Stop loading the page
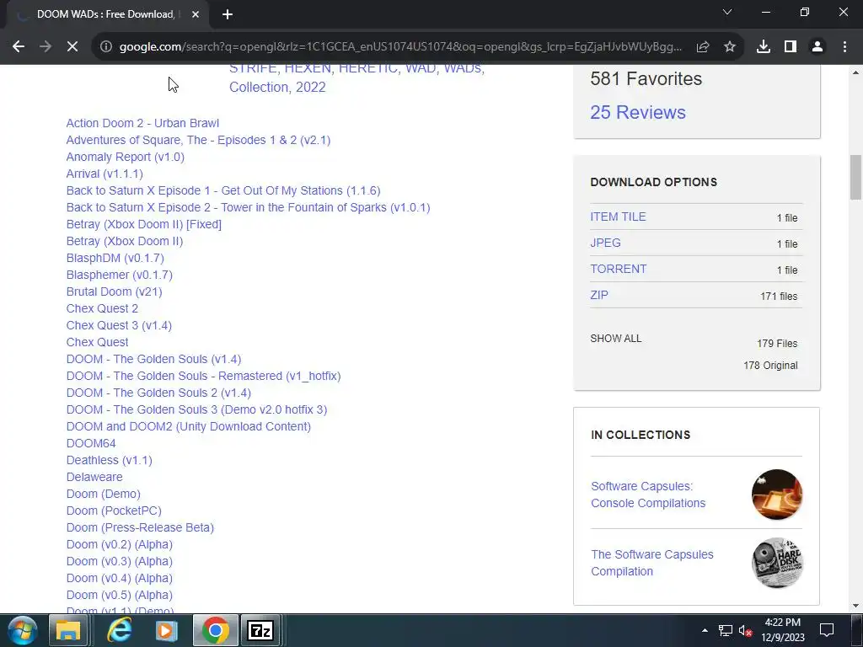863x647 pixels. click(x=72, y=47)
